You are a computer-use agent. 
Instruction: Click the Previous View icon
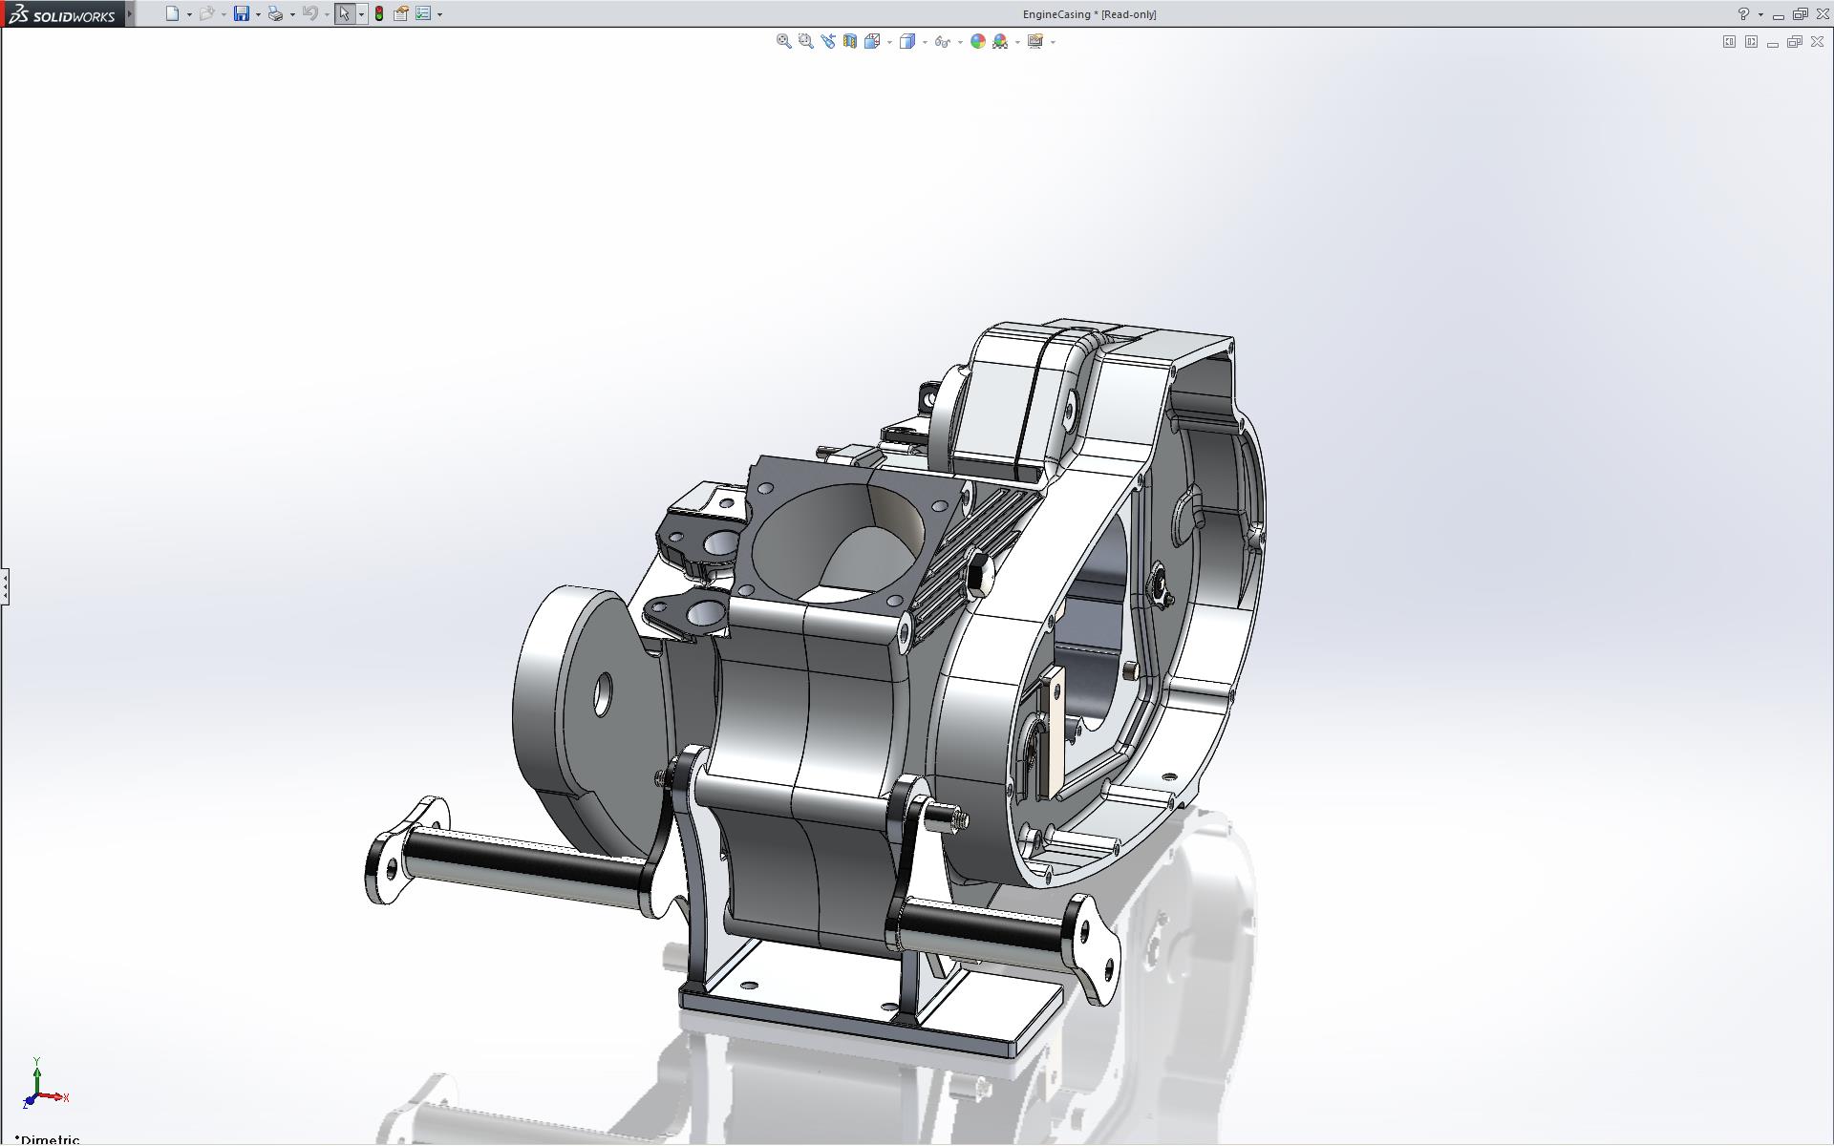pyautogui.click(x=827, y=41)
